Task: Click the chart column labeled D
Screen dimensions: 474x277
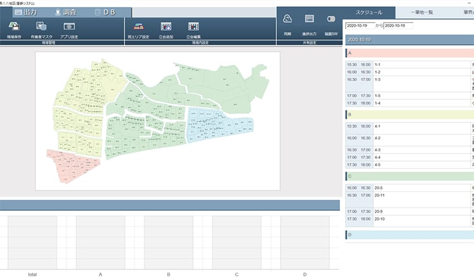Action: click(305, 242)
